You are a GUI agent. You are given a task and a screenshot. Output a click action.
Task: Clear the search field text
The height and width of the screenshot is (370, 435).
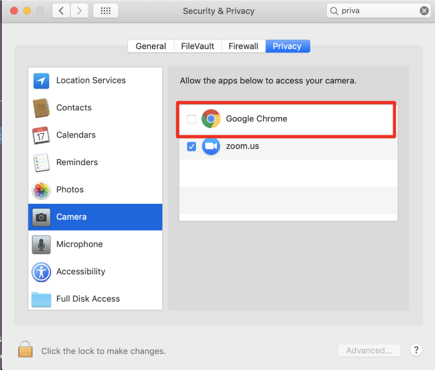point(424,11)
